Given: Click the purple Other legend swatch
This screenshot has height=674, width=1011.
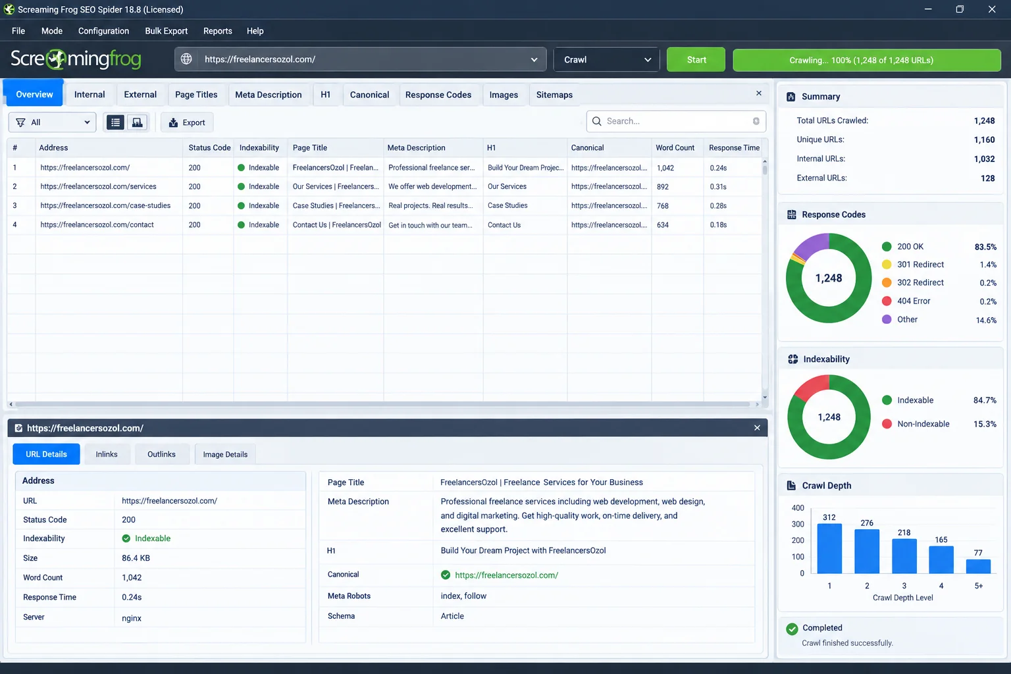Looking at the screenshot, I should (887, 319).
